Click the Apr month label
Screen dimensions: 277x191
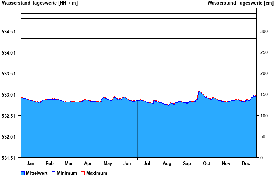[x=88, y=163]
